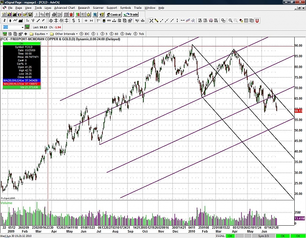Switch to the 1 minute interval

point(95,34)
